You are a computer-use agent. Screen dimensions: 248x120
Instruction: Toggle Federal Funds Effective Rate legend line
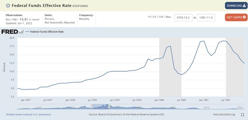point(45,32)
